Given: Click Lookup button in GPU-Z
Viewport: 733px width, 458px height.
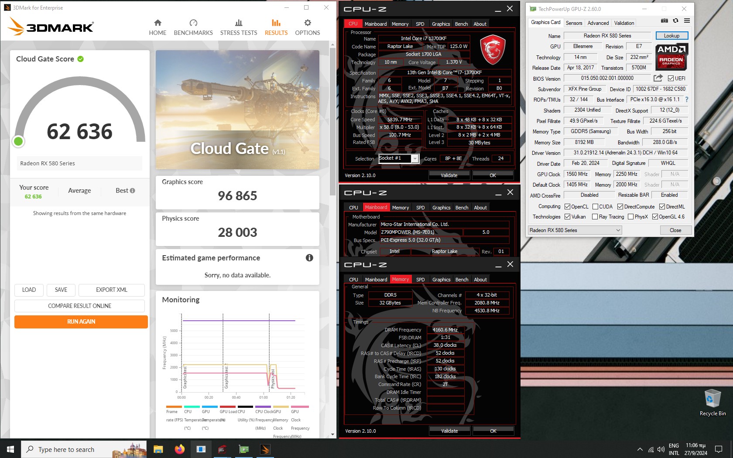Looking at the screenshot, I should 671,36.
